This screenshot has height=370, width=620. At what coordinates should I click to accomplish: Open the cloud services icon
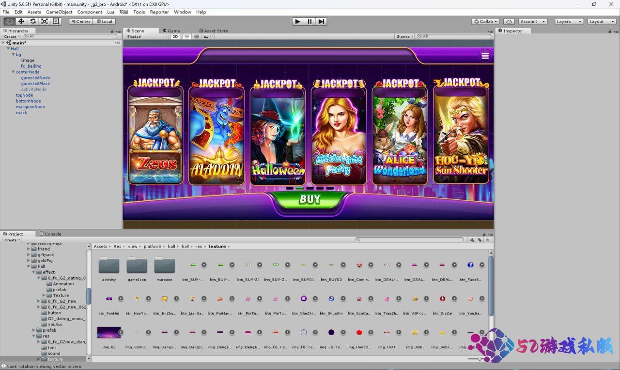[509, 21]
